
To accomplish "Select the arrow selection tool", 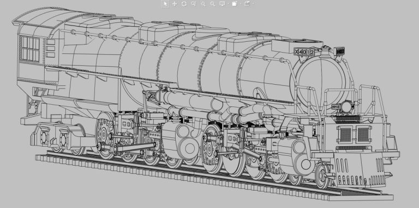I will click(x=165, y=4).
